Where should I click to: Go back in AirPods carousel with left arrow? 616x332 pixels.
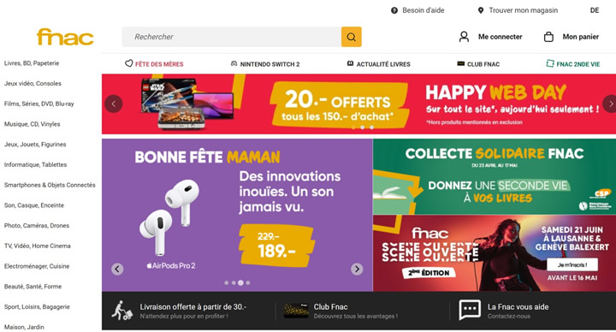[117, 270]
